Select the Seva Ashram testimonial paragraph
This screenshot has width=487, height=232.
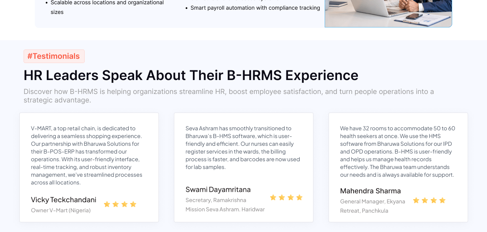(x=243, y=148)
